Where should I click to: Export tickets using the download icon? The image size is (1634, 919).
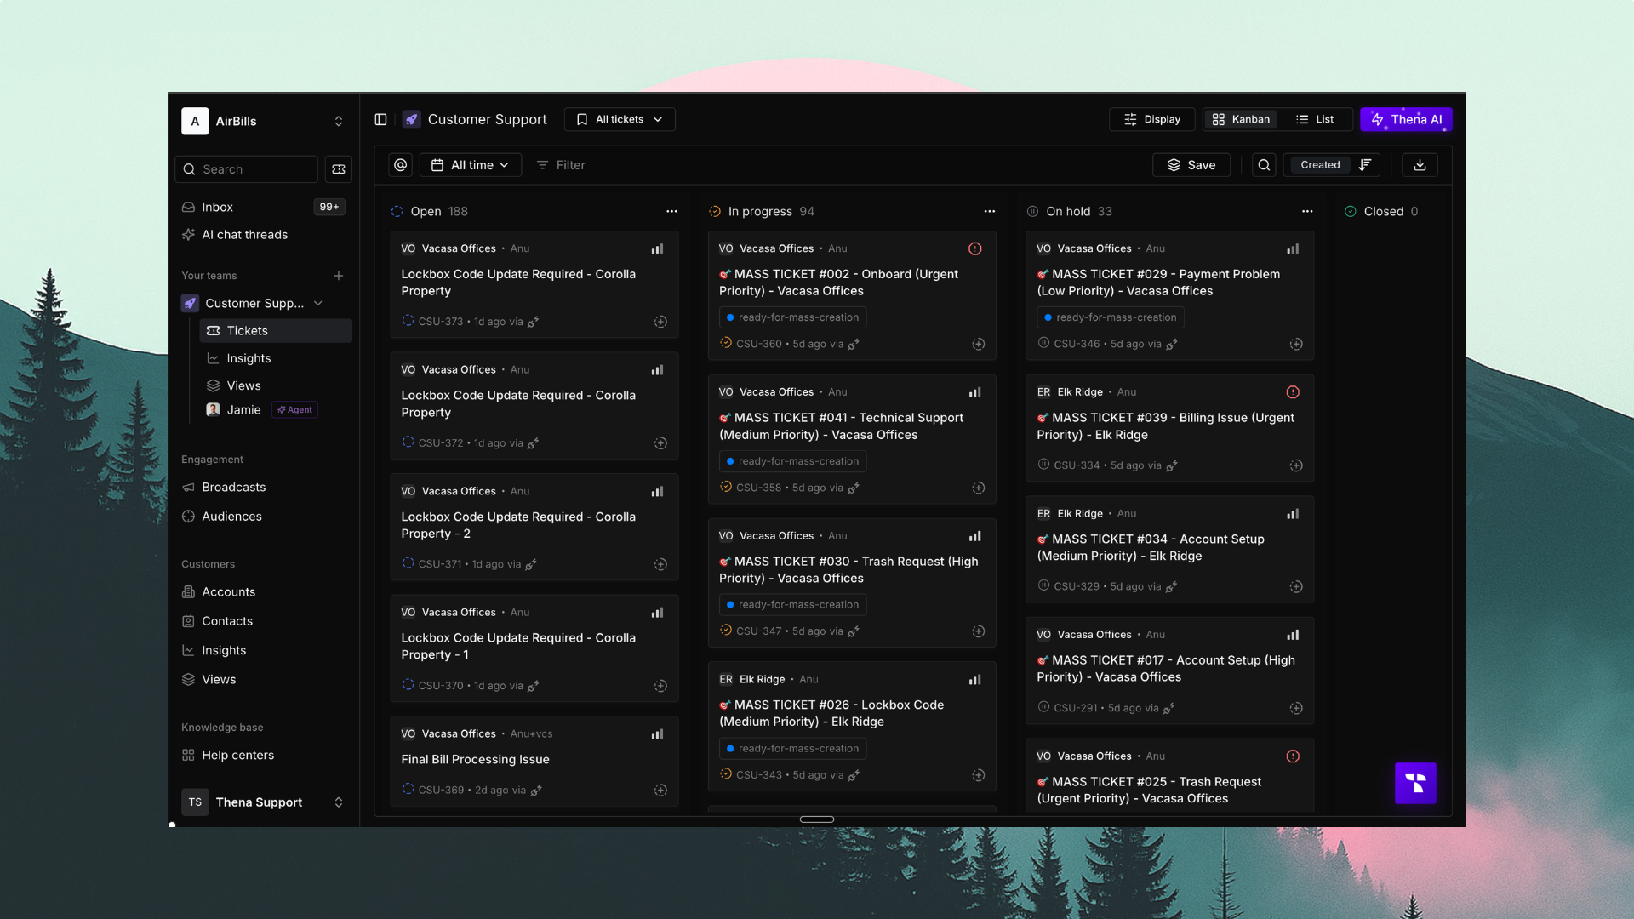pyautogui.click(x=1420, y=164)
